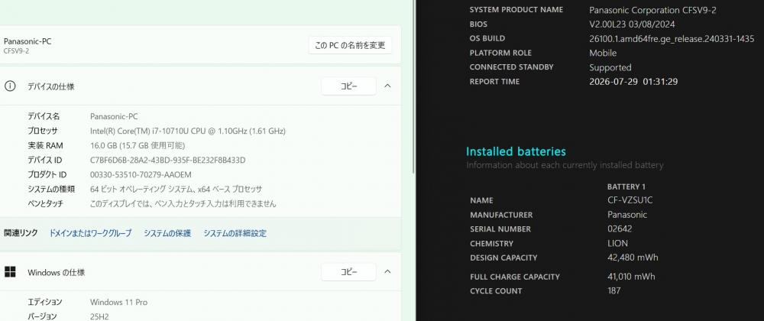Select full charge capacity 41,010 mWh
The image size is (764, 321).
[631, 277]
